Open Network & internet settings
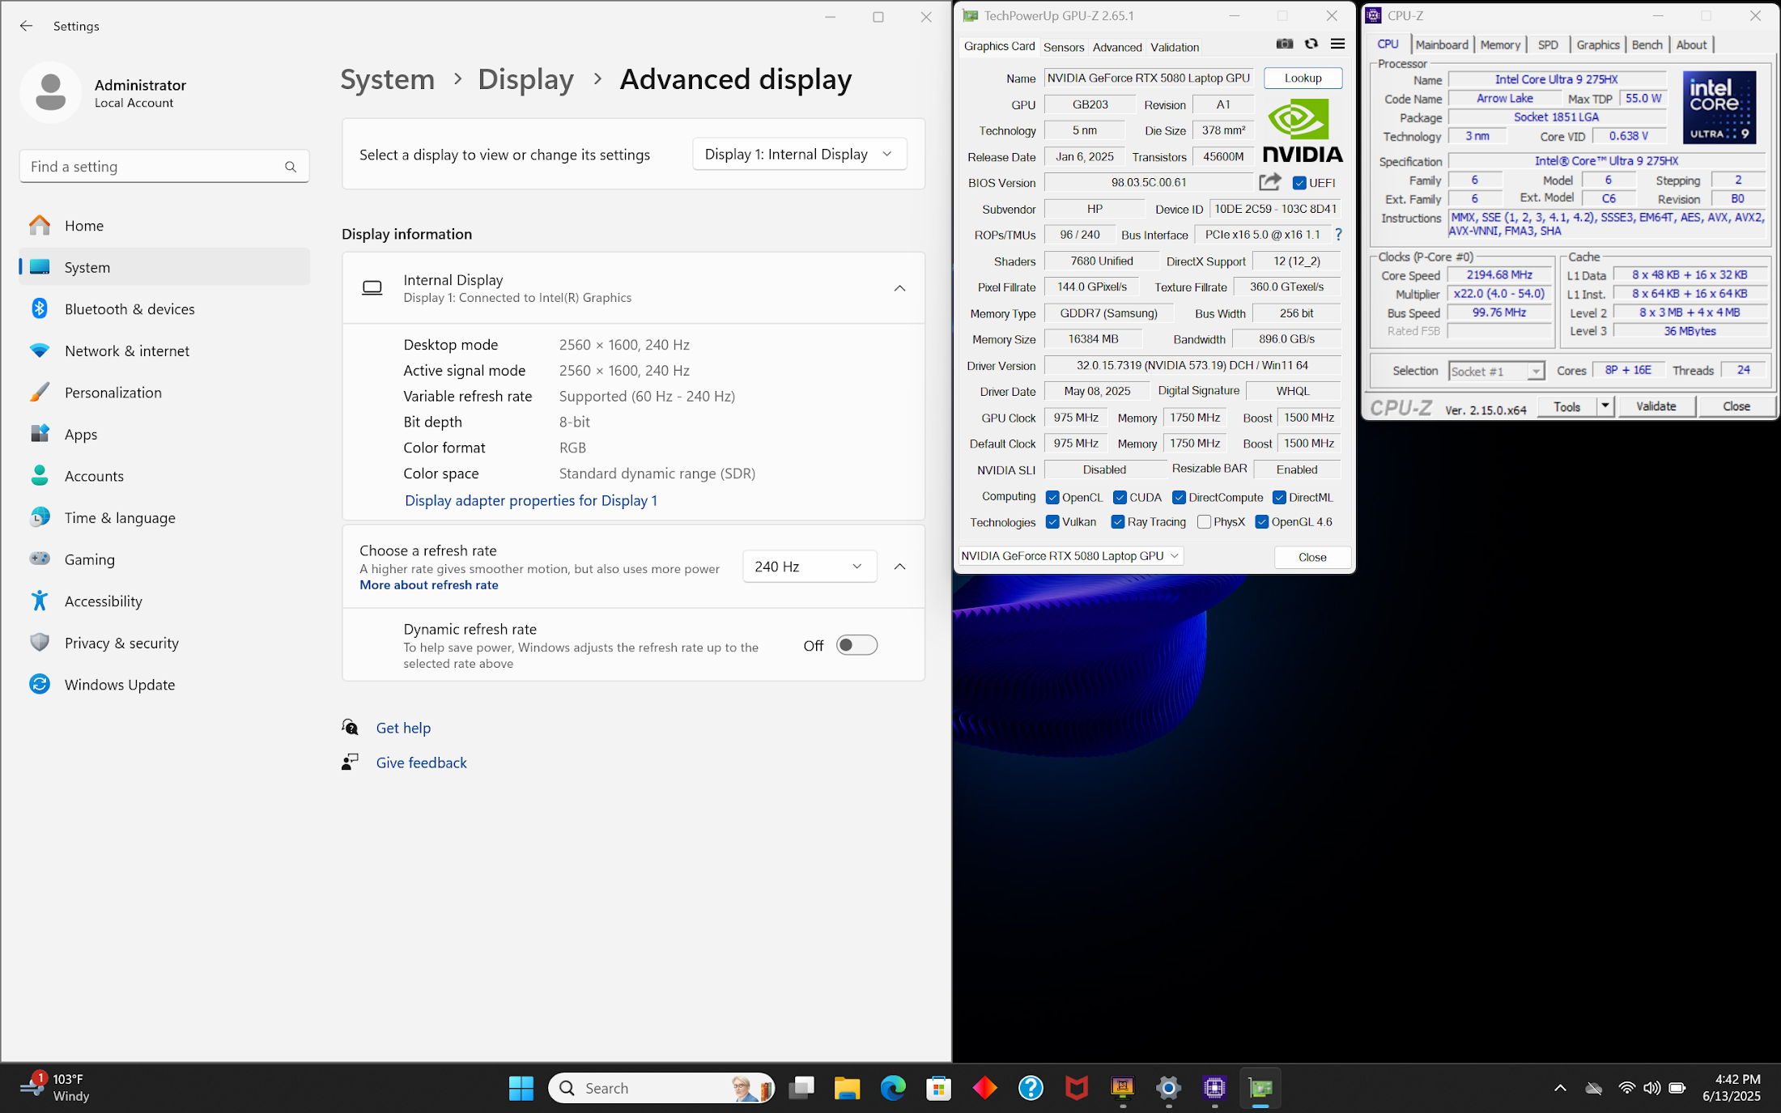The width and height of the screenshot is (1781, 1113). click(164, 350)
